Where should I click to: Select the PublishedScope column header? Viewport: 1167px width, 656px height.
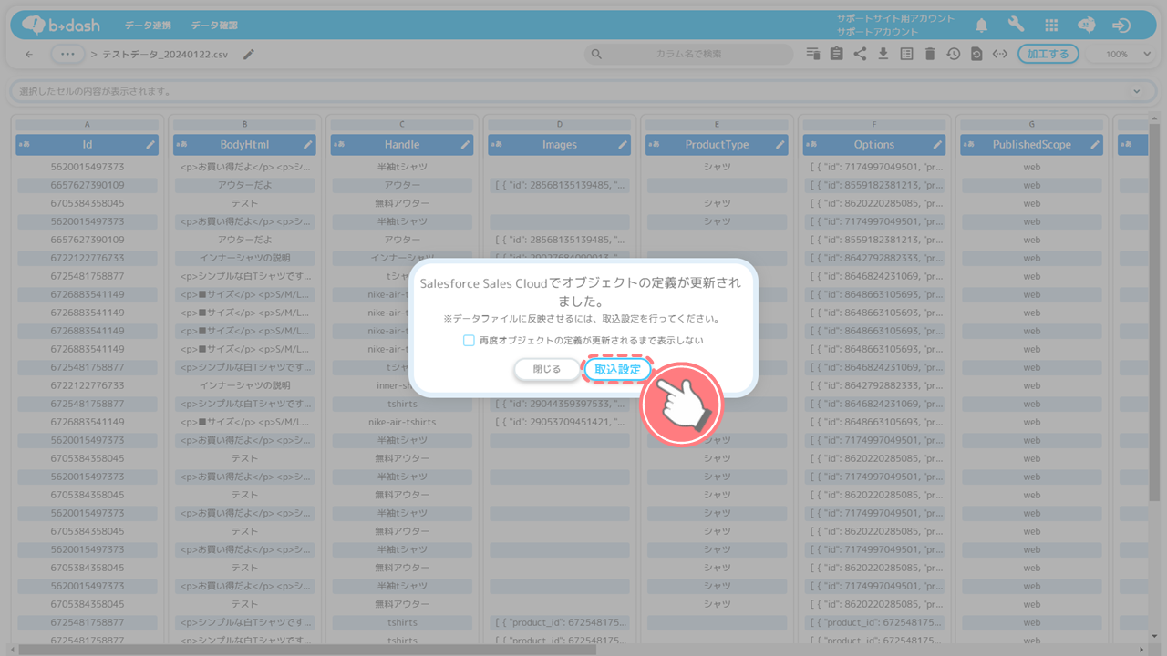coord(1032,144)
